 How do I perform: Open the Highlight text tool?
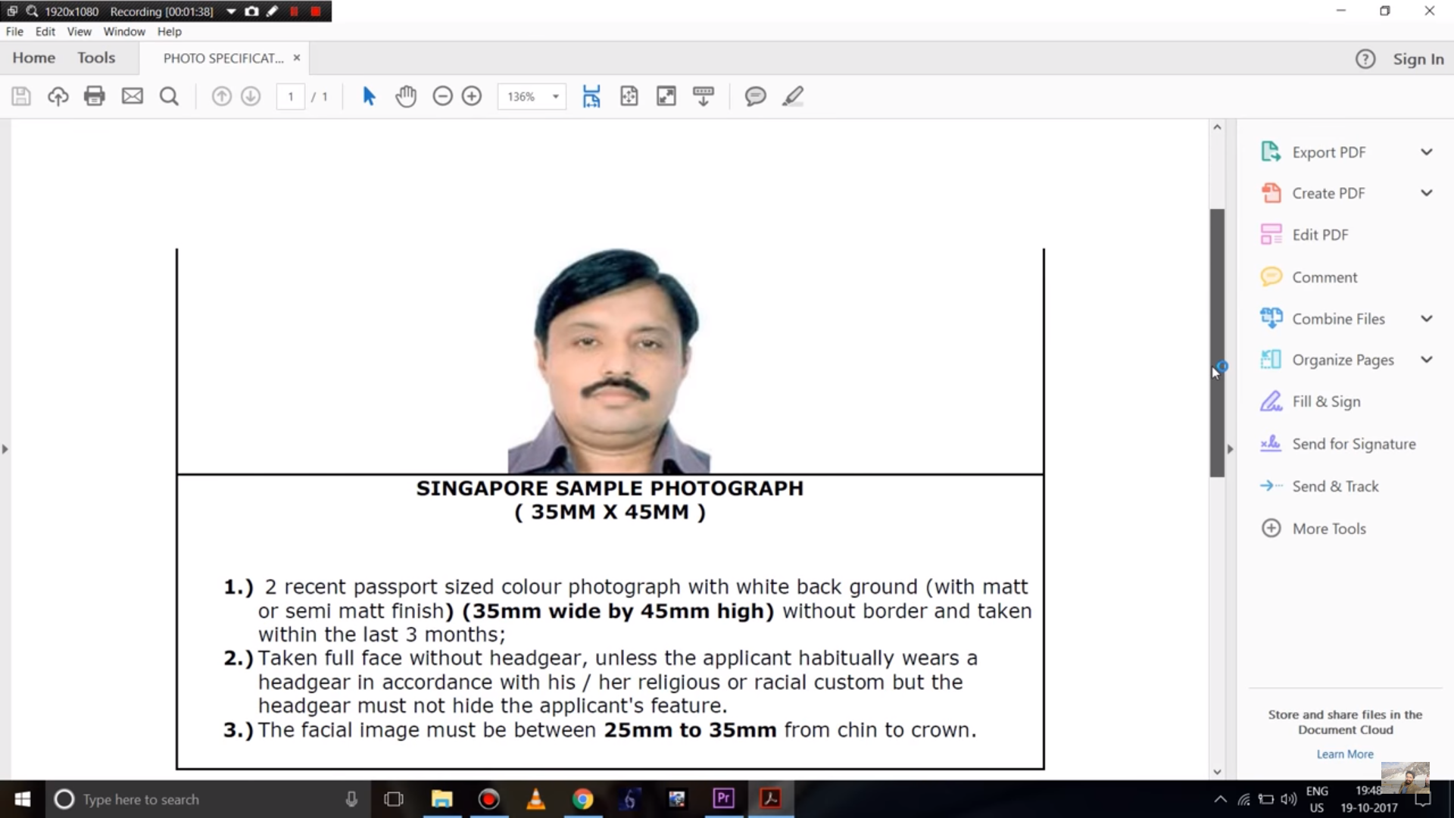pyautogui.click(x=792, y=96)
